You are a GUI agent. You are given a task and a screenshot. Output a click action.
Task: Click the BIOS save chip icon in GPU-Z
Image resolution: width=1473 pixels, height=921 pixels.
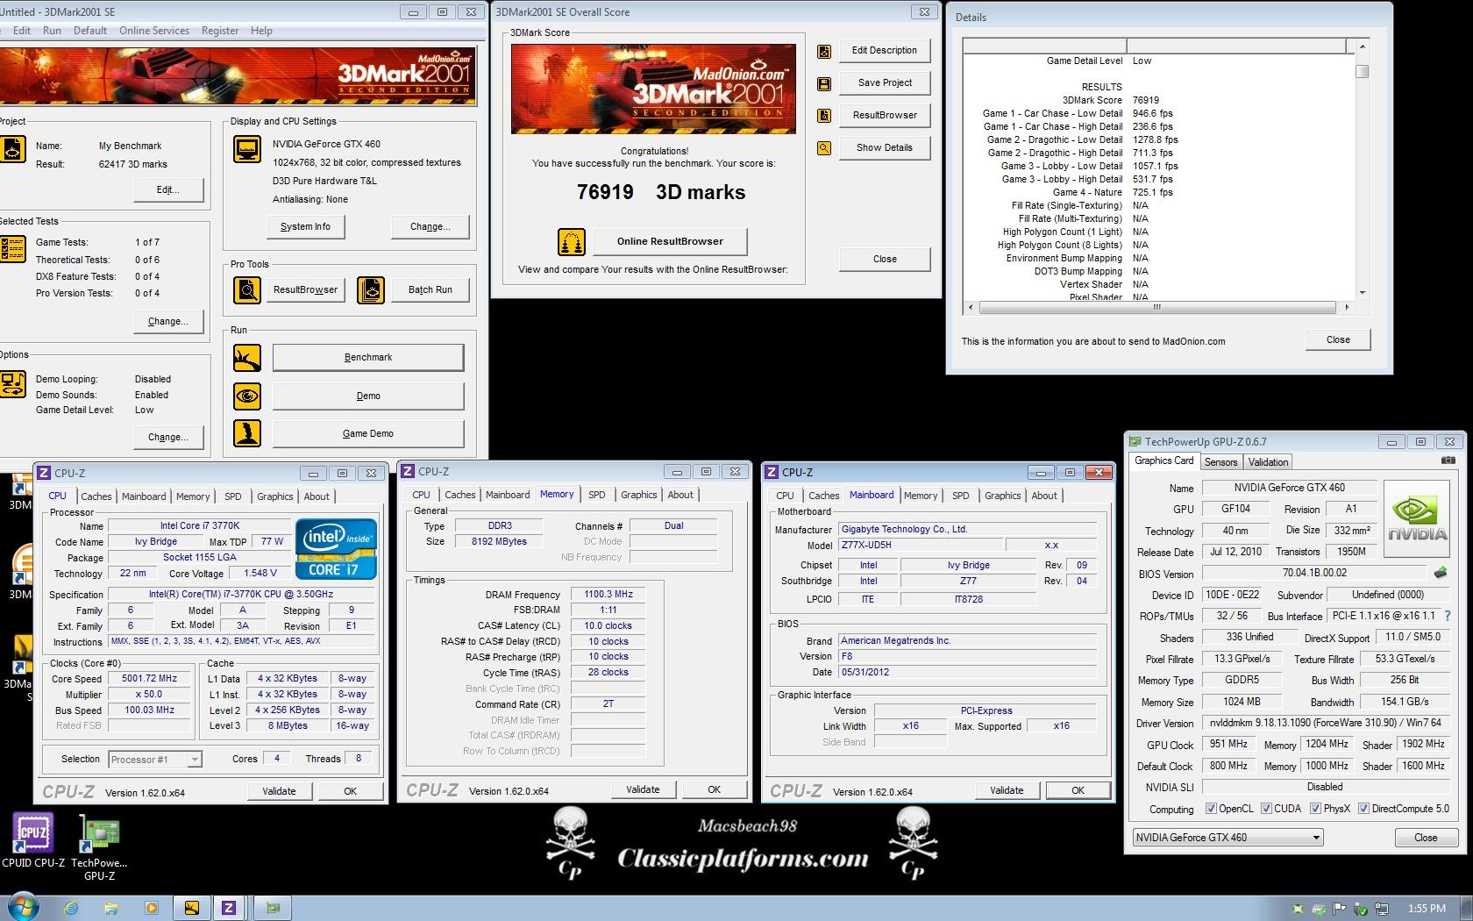pyautogui.click(x=1440, y=574)
